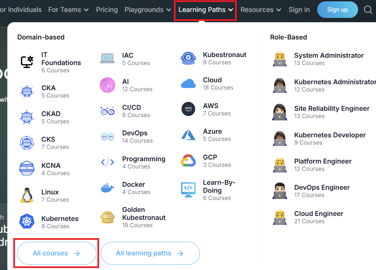Image resolution: width=376 pixels, height=270 pixels.
Task: Open the CKA 5 Courses path
Action: click(44, 91)
